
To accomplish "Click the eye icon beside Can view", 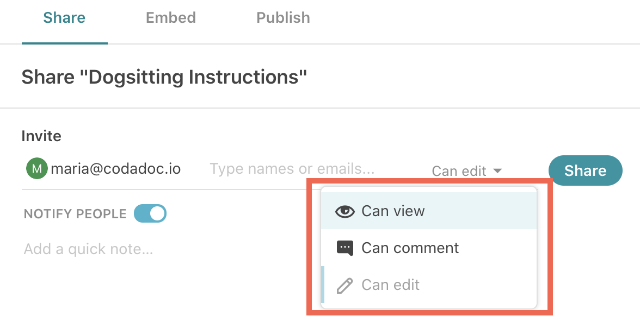I will point(345,211).
